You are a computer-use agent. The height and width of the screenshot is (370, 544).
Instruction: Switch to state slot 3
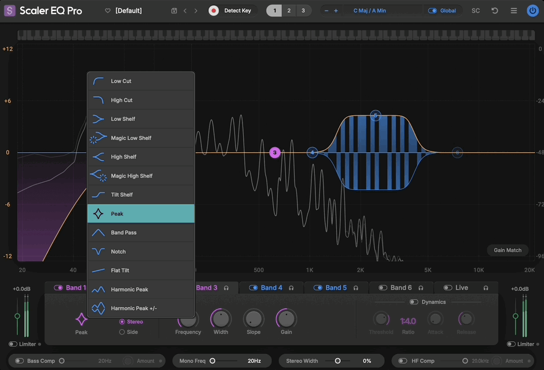pyautogui.click(x=303, y=11)
